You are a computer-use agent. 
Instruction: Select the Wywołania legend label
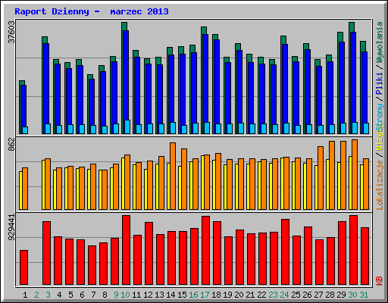[x=379, y=42]
